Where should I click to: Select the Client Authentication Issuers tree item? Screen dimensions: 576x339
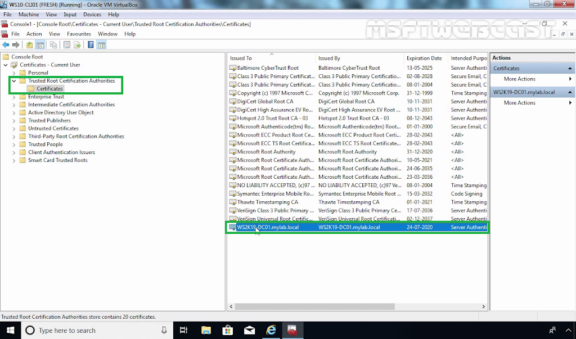pyautogui.click(x=61, y=152)
